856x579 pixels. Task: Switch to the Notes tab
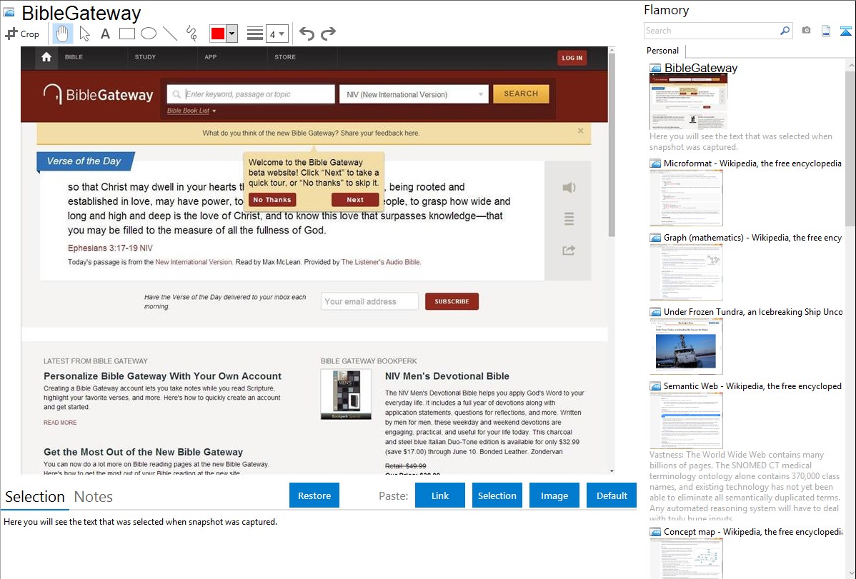[x=94, y=497]
